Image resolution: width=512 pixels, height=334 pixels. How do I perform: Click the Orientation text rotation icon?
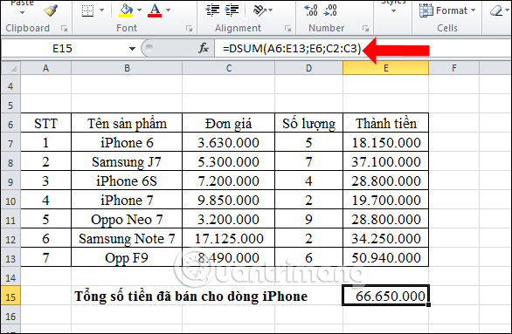tap(259, 10)
